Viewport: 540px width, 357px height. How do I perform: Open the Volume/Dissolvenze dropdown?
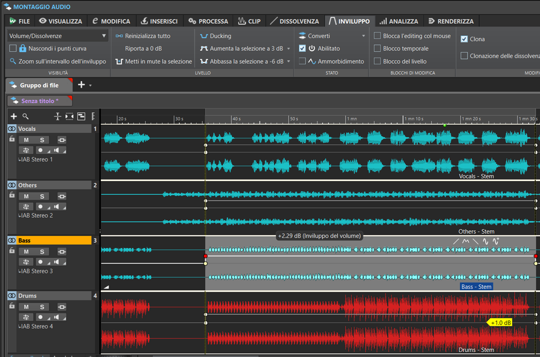click(x=104, y=36)
